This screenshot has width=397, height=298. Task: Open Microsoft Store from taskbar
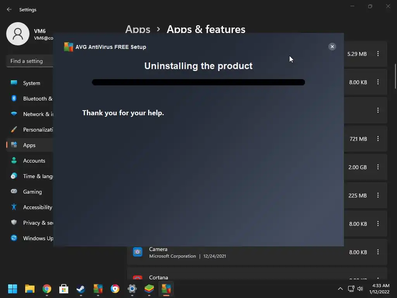pos(64,289)
